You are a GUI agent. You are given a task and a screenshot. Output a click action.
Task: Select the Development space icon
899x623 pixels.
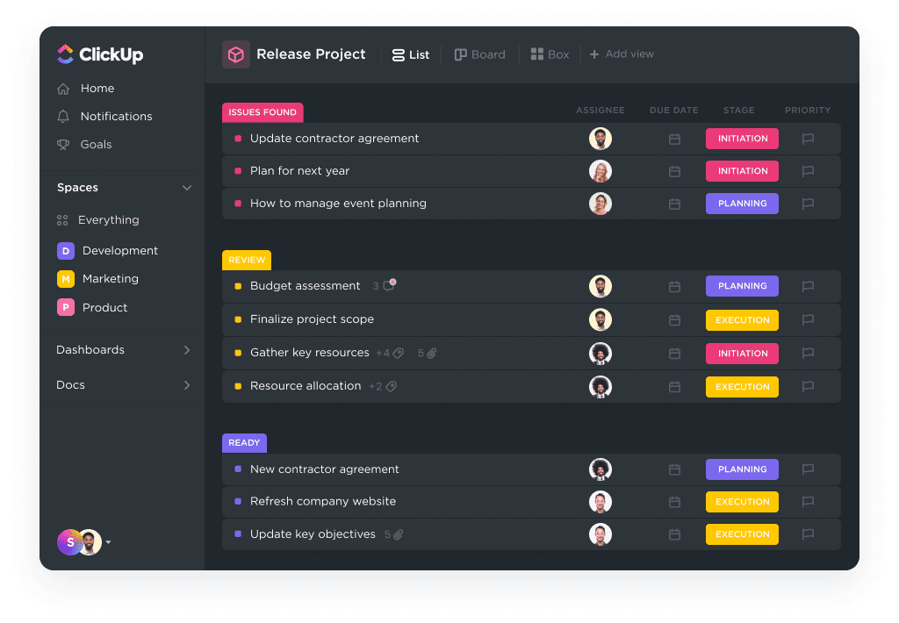[65, 250]
